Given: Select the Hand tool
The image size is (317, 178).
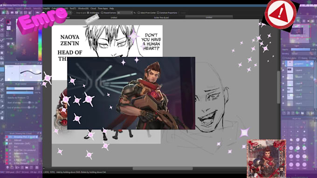Looking at the screenshot, I should pyautogui.click(x=2, y=118).
